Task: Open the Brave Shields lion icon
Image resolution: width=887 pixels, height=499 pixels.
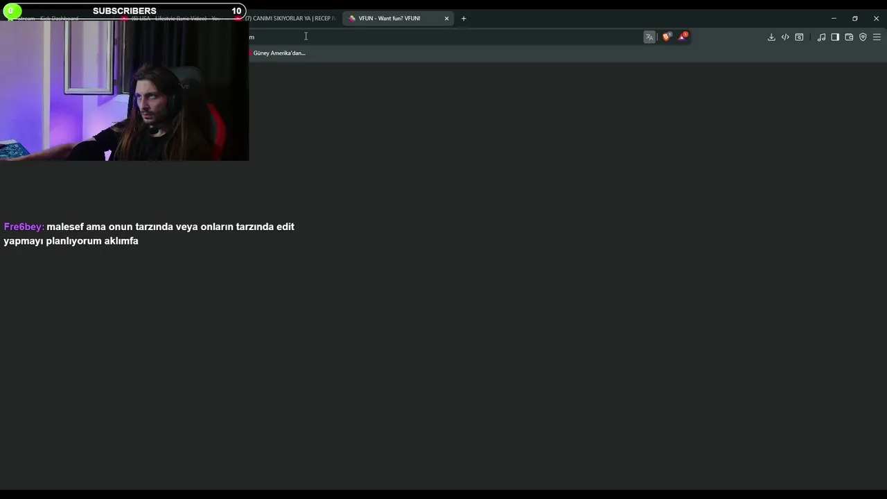Action: point(667,37)
